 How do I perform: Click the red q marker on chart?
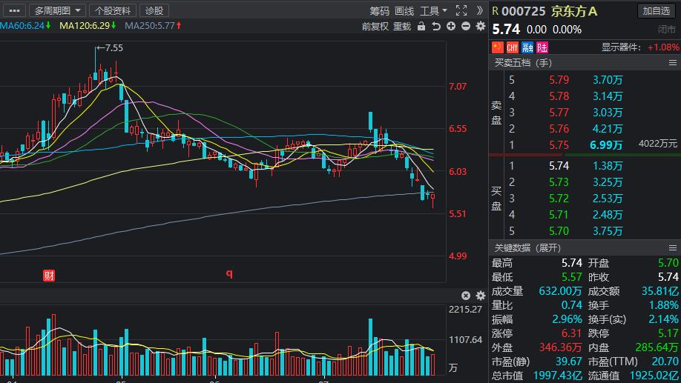(229, 273)
